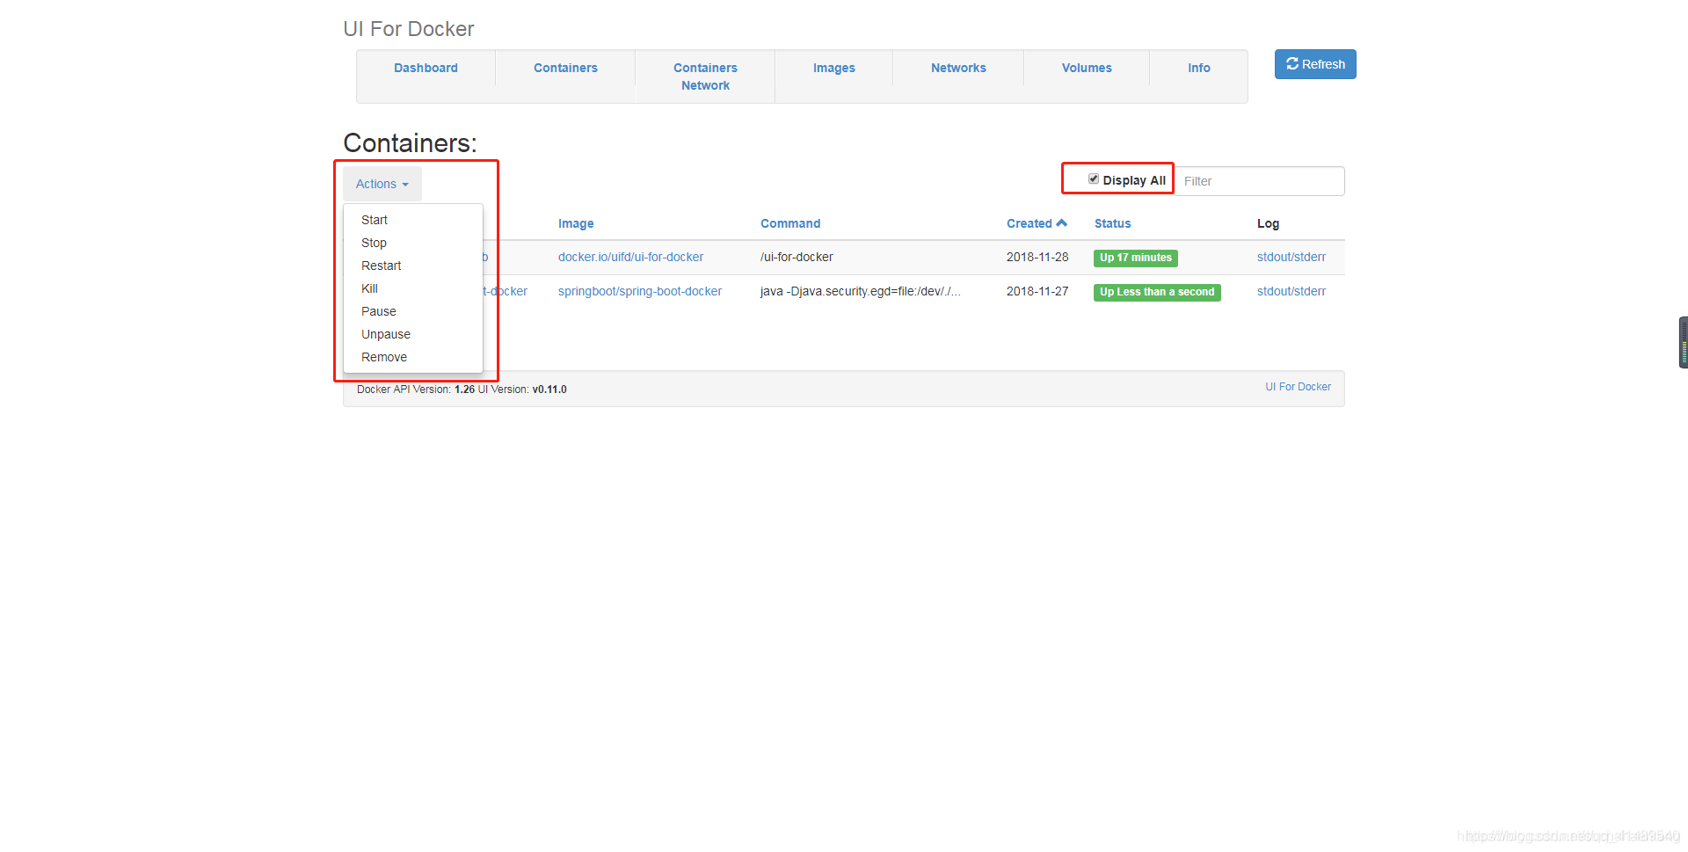View stdout/stderr log for spring-boot-docker row
Viewport: 1688px width, 852px height.
pos(1291,291)
